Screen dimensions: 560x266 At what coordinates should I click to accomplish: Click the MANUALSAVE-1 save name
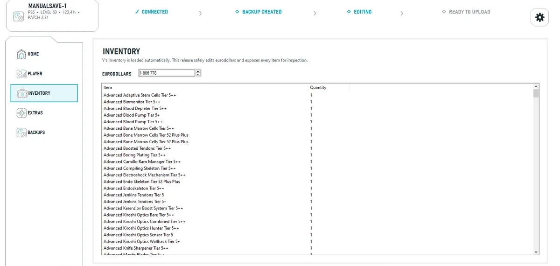pos(47,6)
